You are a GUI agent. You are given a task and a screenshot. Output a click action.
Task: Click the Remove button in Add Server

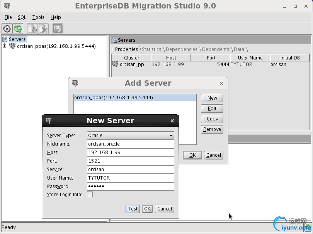(x=212, y=129)
